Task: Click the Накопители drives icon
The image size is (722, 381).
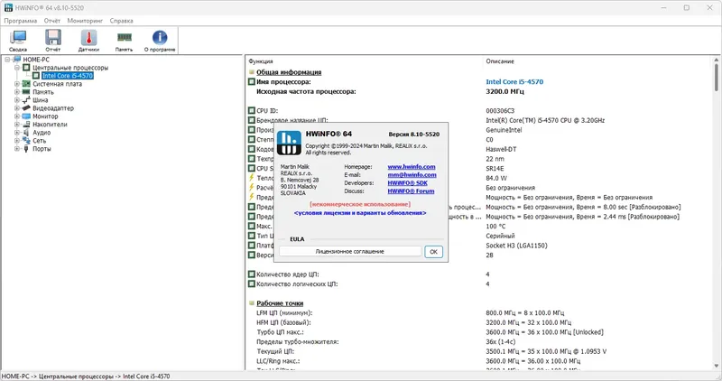Action: [26, 125]
